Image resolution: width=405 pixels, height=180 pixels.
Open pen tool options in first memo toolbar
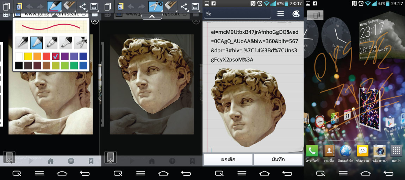54,6
